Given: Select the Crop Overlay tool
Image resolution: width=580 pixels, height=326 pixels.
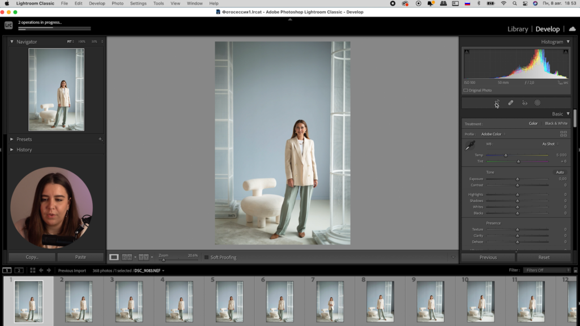Looking at the screenshot, I should click(x=497, y=103).
